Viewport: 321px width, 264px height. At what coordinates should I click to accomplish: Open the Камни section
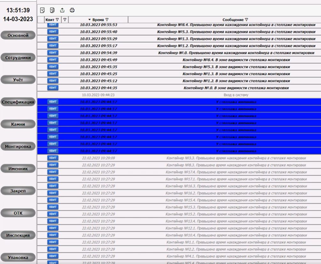point(18,124)
